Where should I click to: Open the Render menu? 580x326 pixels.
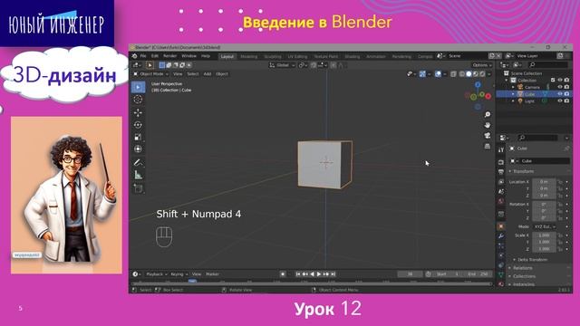pos(170,56)
